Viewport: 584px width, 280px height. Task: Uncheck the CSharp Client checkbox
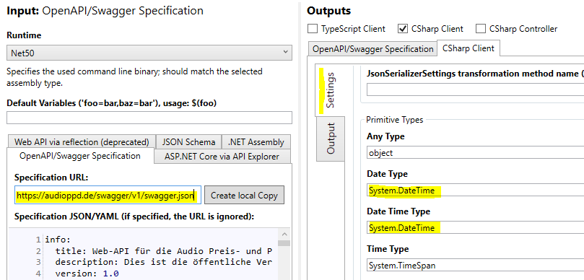pos(403,29)
